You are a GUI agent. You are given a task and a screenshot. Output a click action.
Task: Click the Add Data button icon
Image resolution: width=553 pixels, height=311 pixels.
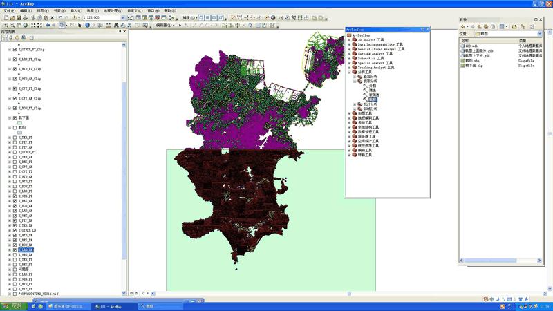click(75, 17)
